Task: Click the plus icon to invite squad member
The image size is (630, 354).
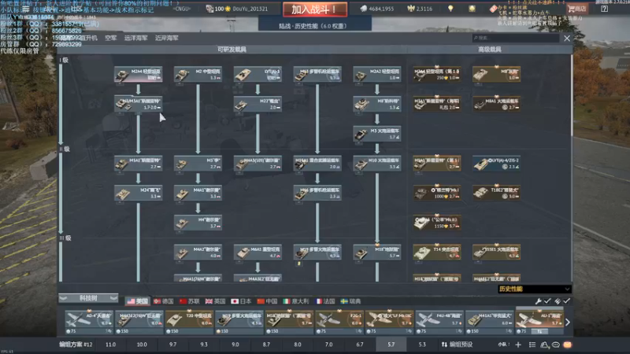Action: 518,345
